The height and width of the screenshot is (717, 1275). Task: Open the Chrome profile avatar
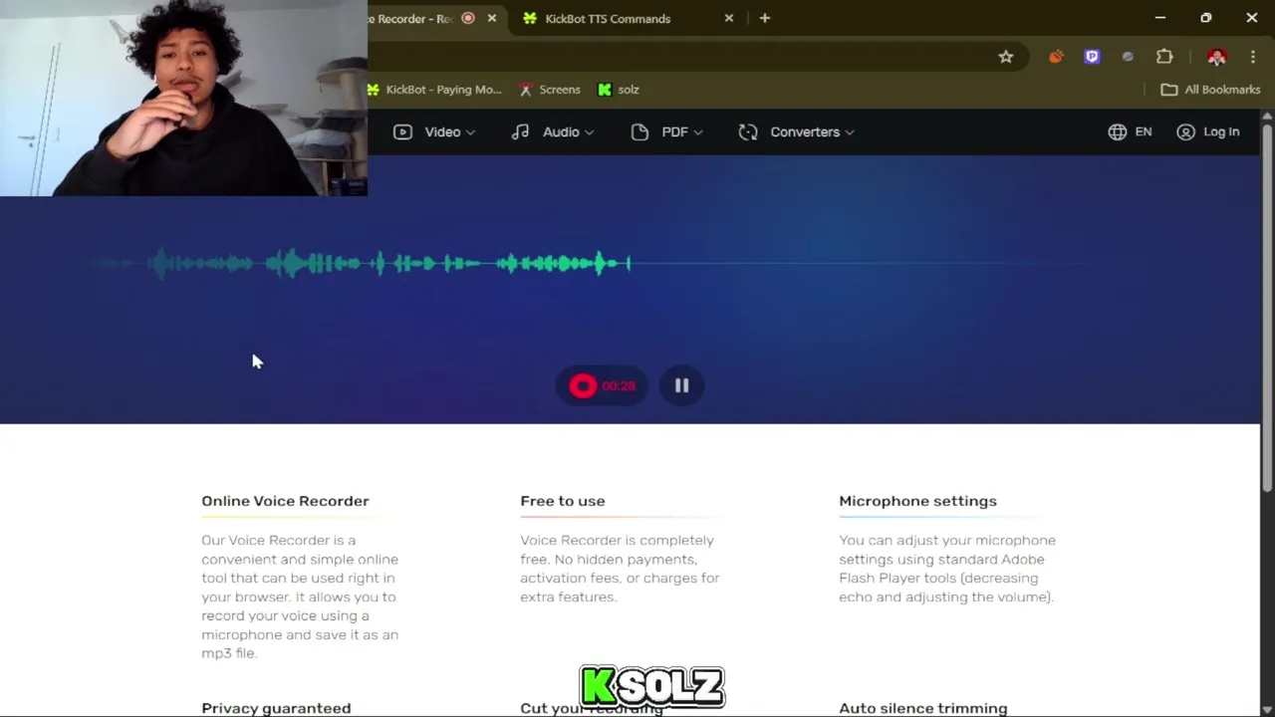(1216, 57)
